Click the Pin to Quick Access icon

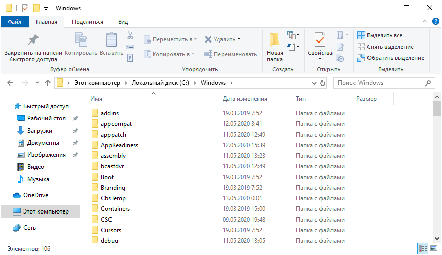33,39
